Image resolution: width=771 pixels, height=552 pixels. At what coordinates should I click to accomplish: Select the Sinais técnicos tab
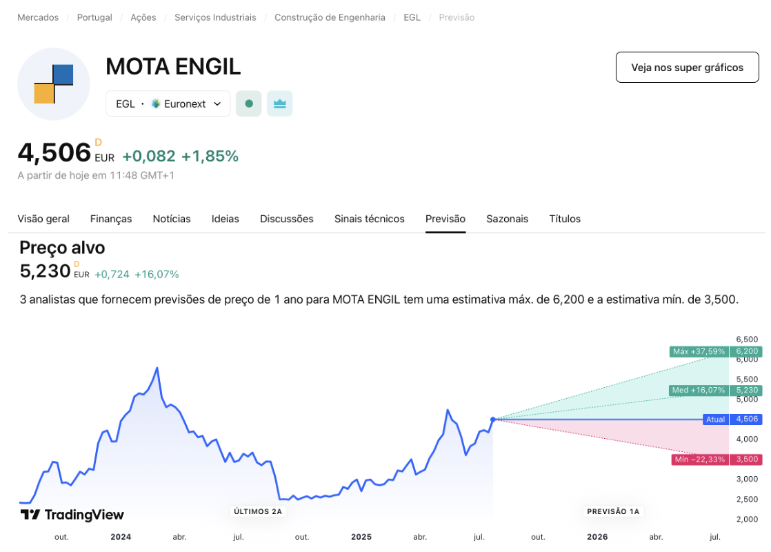(x=370, y=219)
